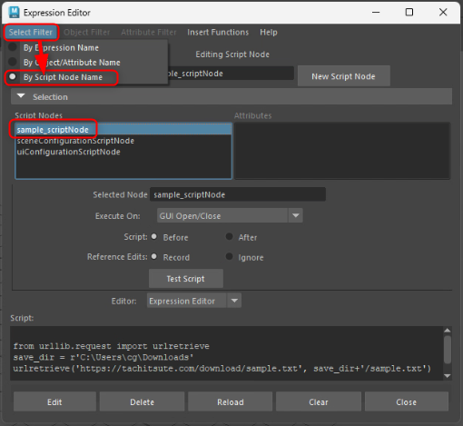
Task: Click the Clear button
Action: [x=319, y=401]
